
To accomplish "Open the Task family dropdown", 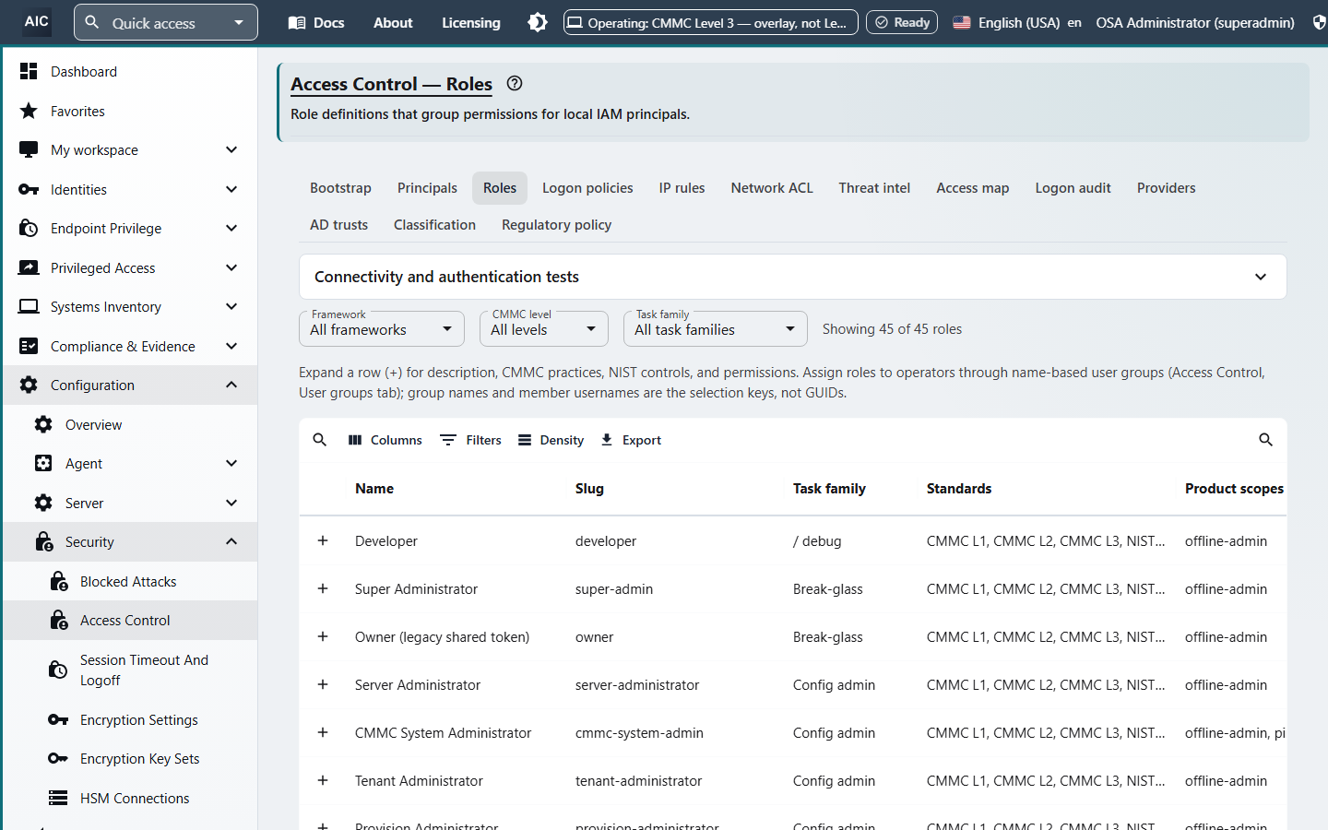I will click(x=716, y=329).
